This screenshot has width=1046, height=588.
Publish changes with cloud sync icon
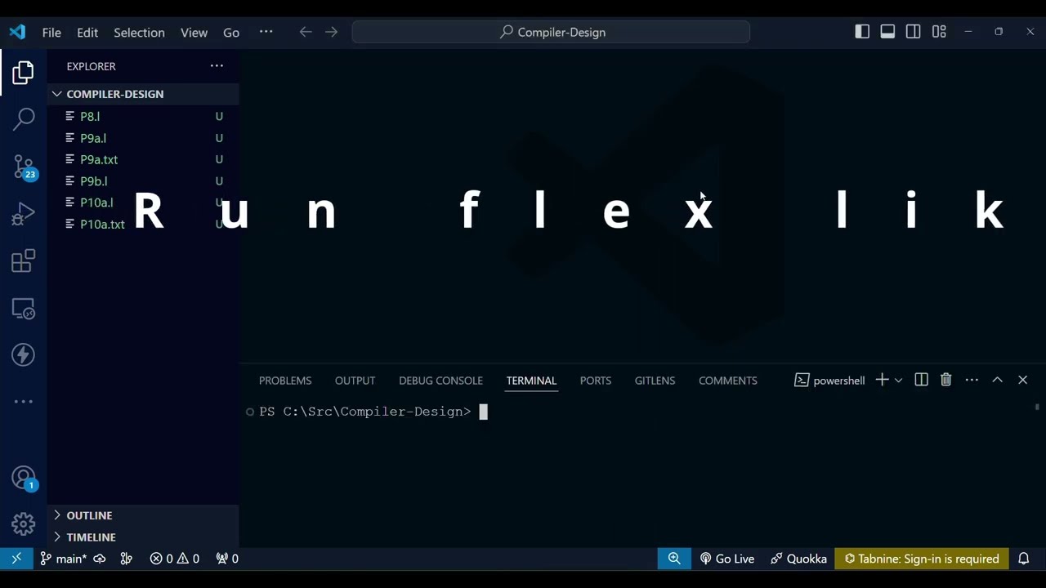click(x=100, y=559)
